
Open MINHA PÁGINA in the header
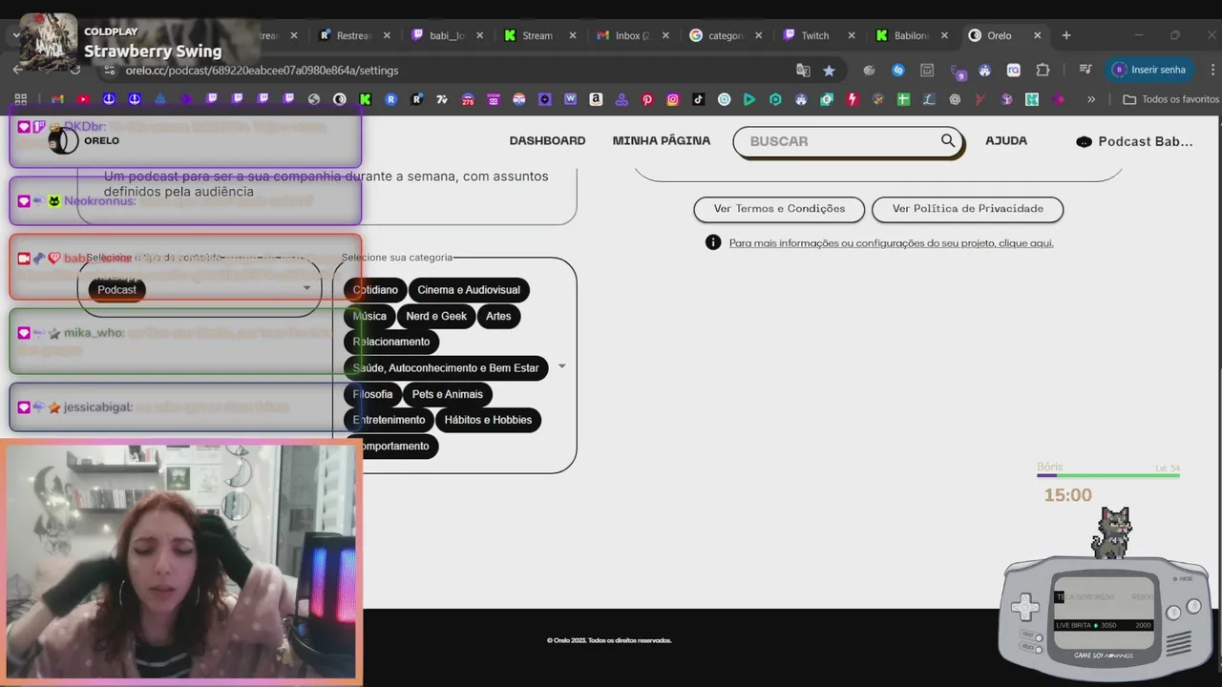pos(662,140)
